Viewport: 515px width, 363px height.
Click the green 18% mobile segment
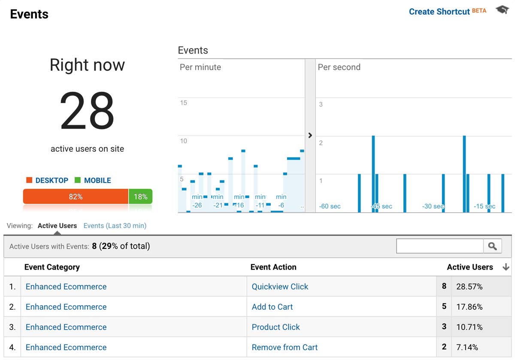[x=141, y=196]
